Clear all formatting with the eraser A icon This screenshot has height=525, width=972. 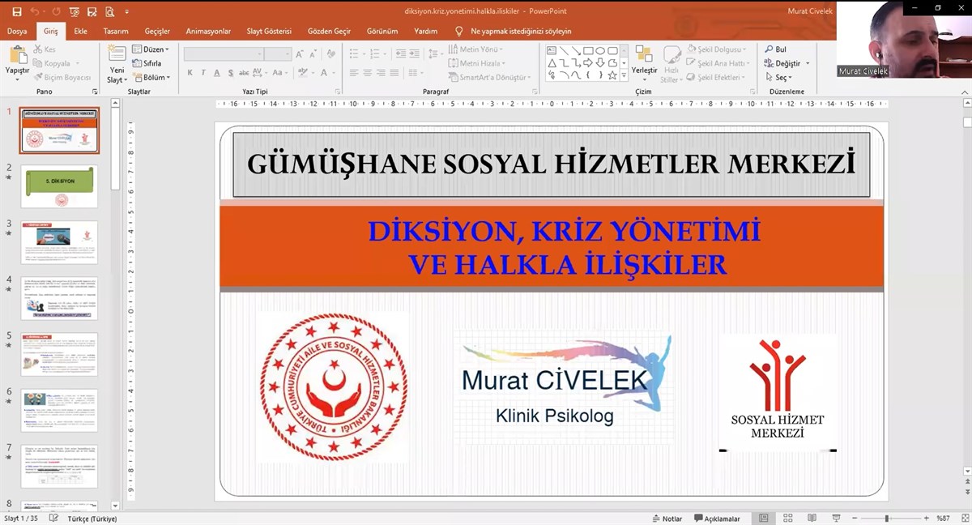coord(332,54)
